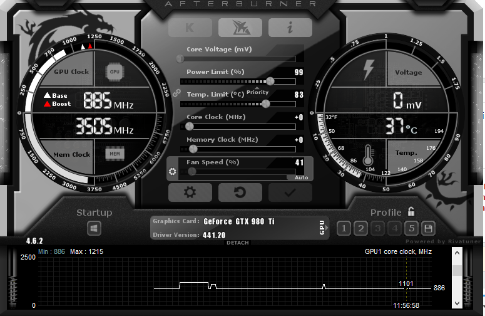
Task: Click the Fan Speed value 41
Action: pos(299,162)
